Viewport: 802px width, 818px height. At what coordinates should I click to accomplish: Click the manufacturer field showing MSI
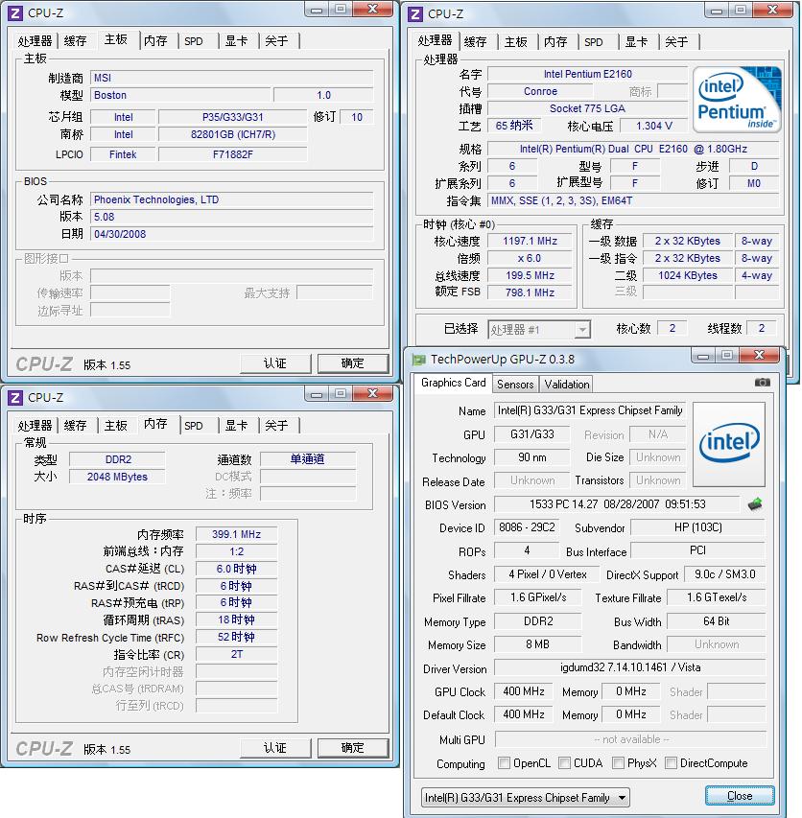pyautogui.click(x=231, y=79)
